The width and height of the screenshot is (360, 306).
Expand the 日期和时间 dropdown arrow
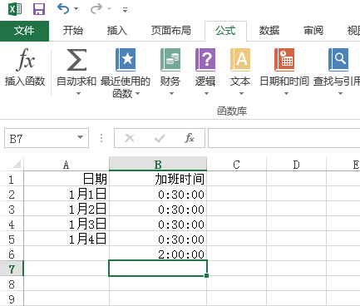[286, 94]
